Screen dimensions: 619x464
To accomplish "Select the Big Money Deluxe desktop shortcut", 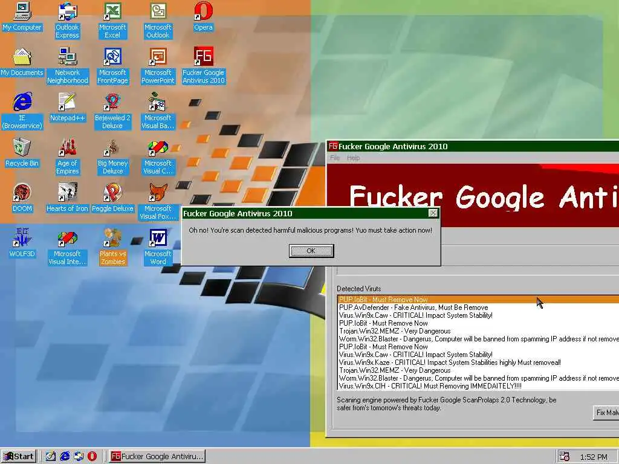I will (112, 156).
